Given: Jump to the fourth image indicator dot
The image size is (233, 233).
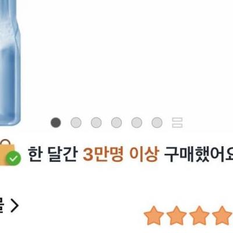Looking at the screenshot, I should click(116, 123).
